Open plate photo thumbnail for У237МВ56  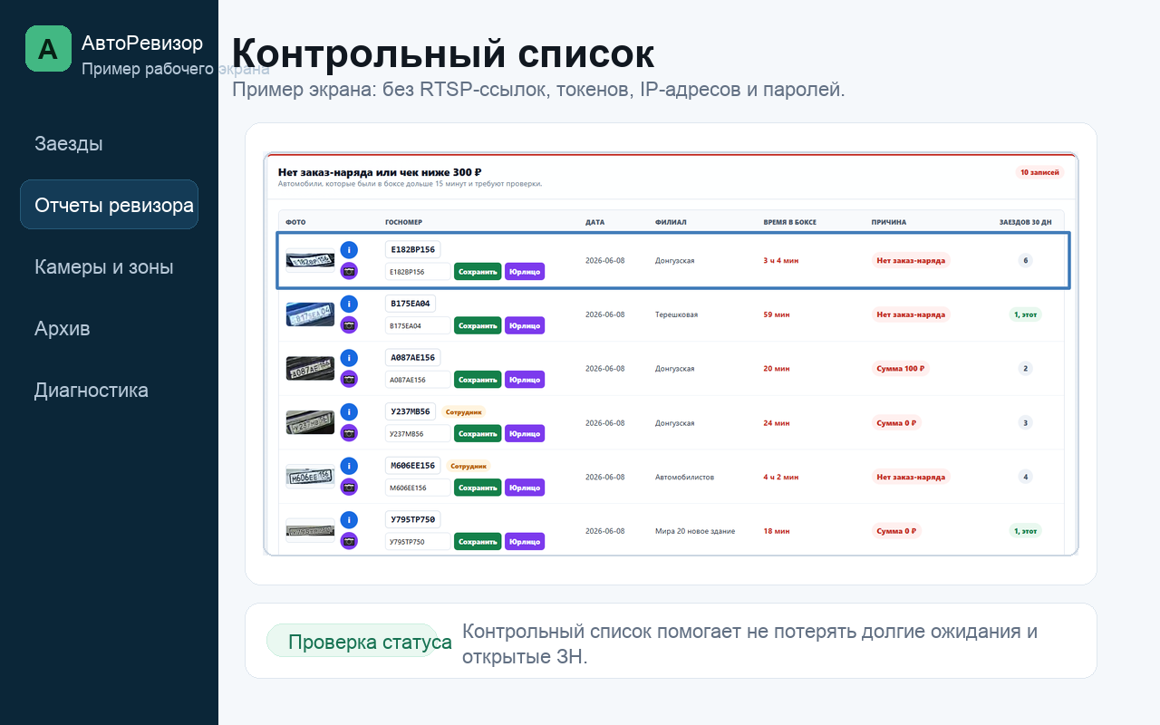coord(310,422)
